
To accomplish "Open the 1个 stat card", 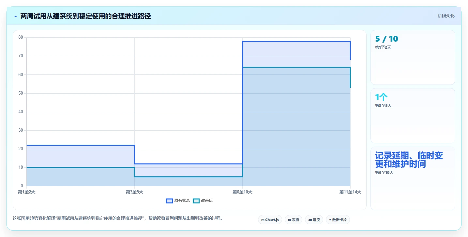I will coord(413,116).
